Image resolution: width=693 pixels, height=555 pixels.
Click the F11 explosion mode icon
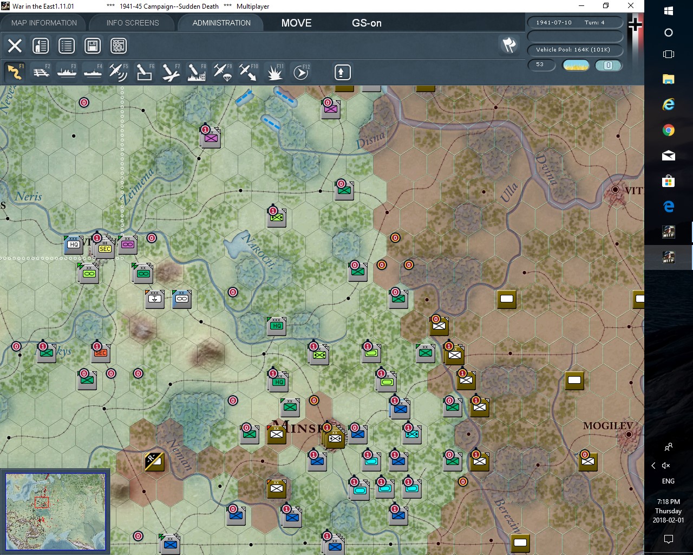click(x=274, y=72)
